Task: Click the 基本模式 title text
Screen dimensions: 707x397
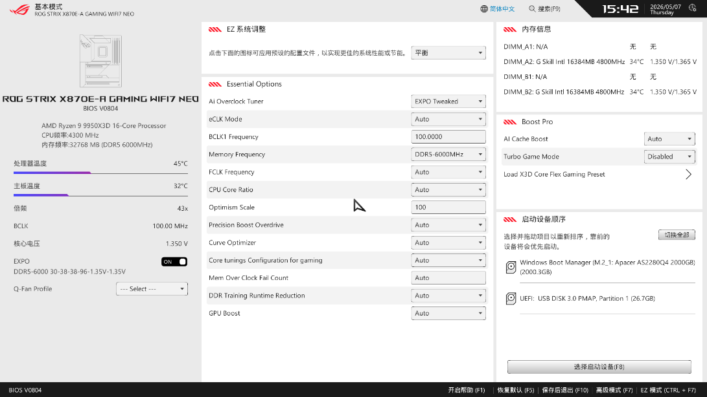Action: coord(48,6)
